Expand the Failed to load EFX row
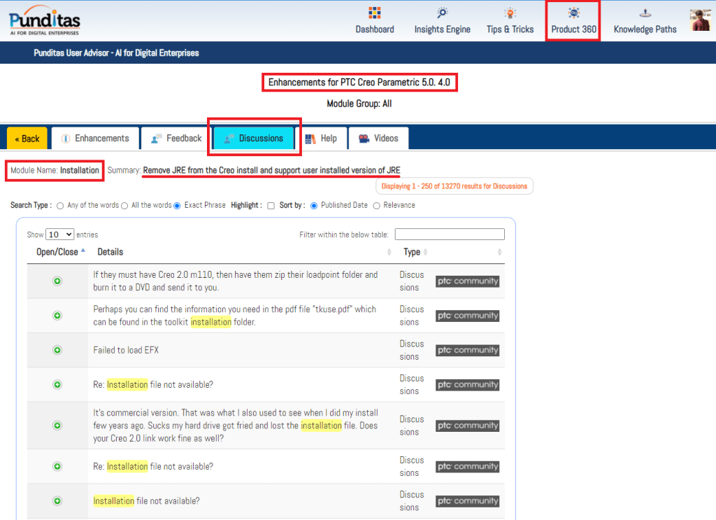716x520 pixels. [57, 350]
